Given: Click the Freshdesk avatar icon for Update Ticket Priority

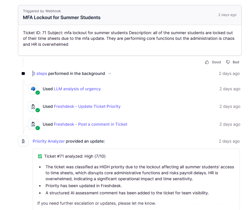Looking at the screenshot, I should pyautogui.click(x=33, y=106).
